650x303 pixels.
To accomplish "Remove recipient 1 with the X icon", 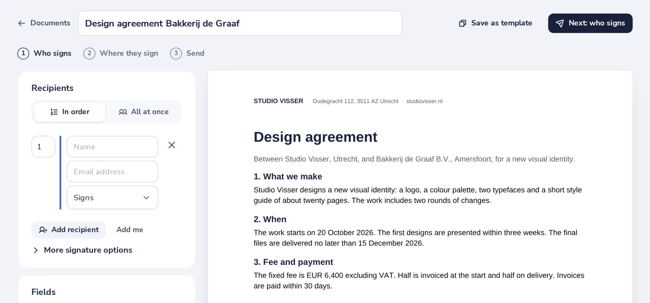I will click(172, 145).
